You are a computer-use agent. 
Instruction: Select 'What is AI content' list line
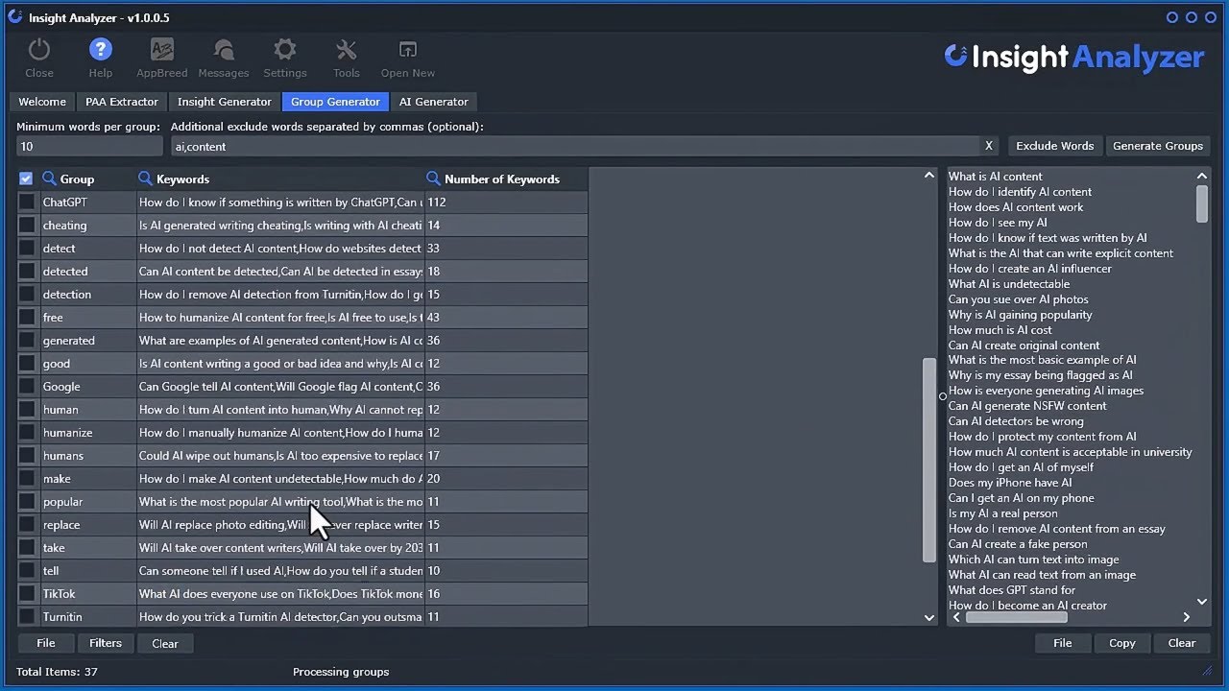tap(996, 177)
